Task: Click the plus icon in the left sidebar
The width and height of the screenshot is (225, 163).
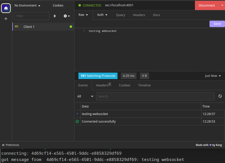Action: pos(6,18)
